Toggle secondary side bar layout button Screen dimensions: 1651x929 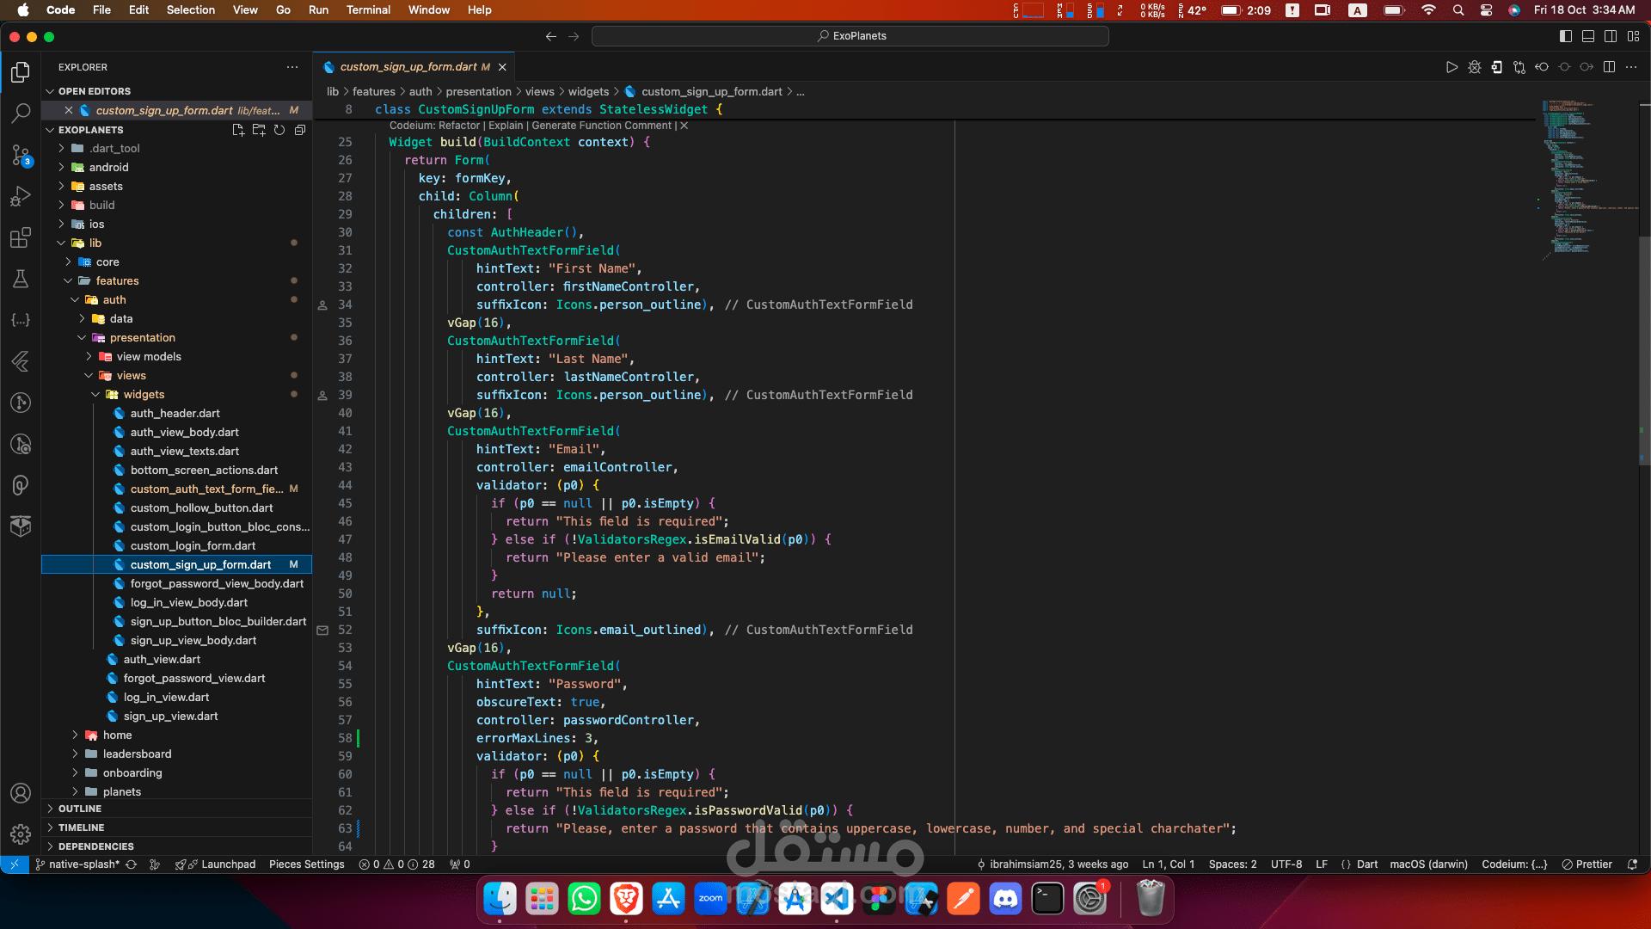click(x=1610, y=36)
